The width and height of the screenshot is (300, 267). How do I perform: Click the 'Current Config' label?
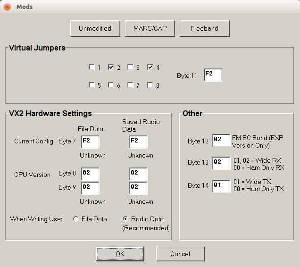click(x=33, y=142)
